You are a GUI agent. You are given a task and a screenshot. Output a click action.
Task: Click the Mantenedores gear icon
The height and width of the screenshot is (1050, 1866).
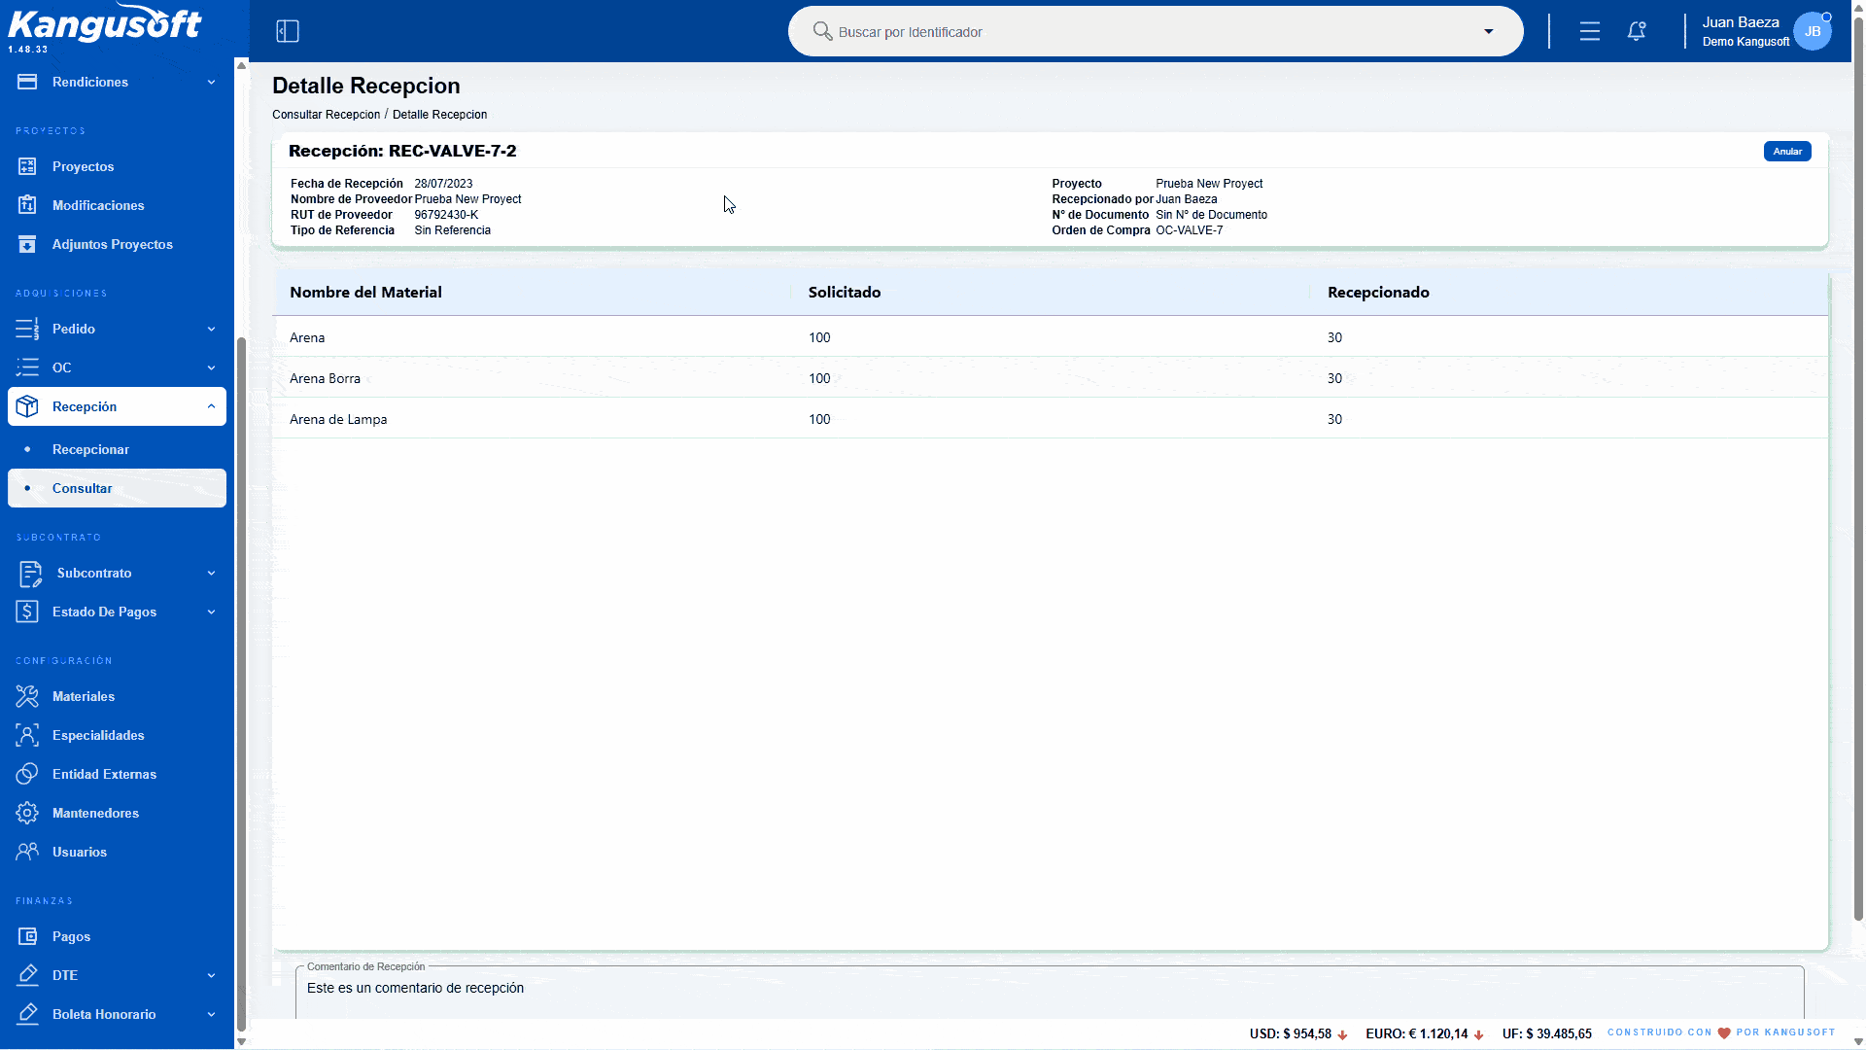pyautogui.click(x=27, y=813)
